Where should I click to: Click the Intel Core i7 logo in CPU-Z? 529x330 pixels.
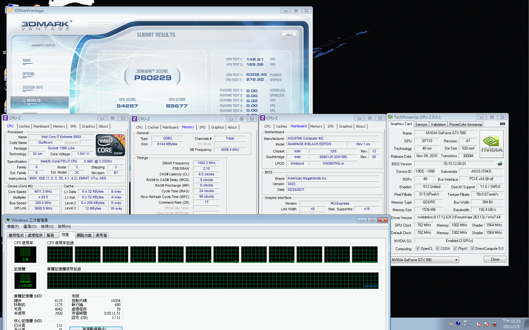[110, 145]
